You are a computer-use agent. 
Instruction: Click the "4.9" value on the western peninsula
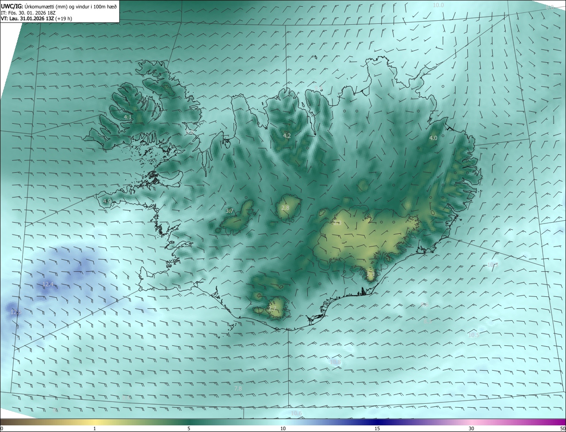pyautogui.click(x=107, y=201)
